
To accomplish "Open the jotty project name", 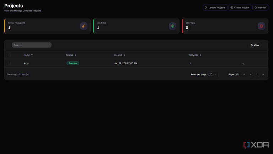I will coord(26,63).
